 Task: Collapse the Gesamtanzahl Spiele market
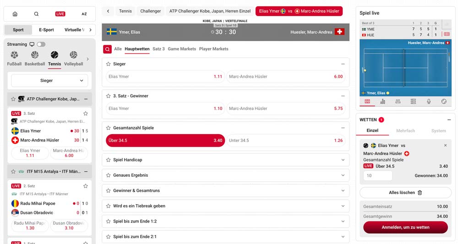pyautogui.click(x=343, y=128)
